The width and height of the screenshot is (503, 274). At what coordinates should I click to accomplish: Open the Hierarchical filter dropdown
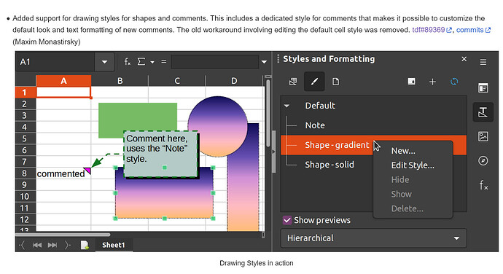373,238
